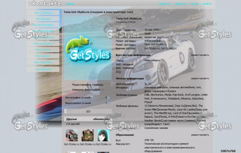This screenshot has height=153, width=241.
Task: Open Мои Сообщения in sidebar
Action: tap(43, 44)
